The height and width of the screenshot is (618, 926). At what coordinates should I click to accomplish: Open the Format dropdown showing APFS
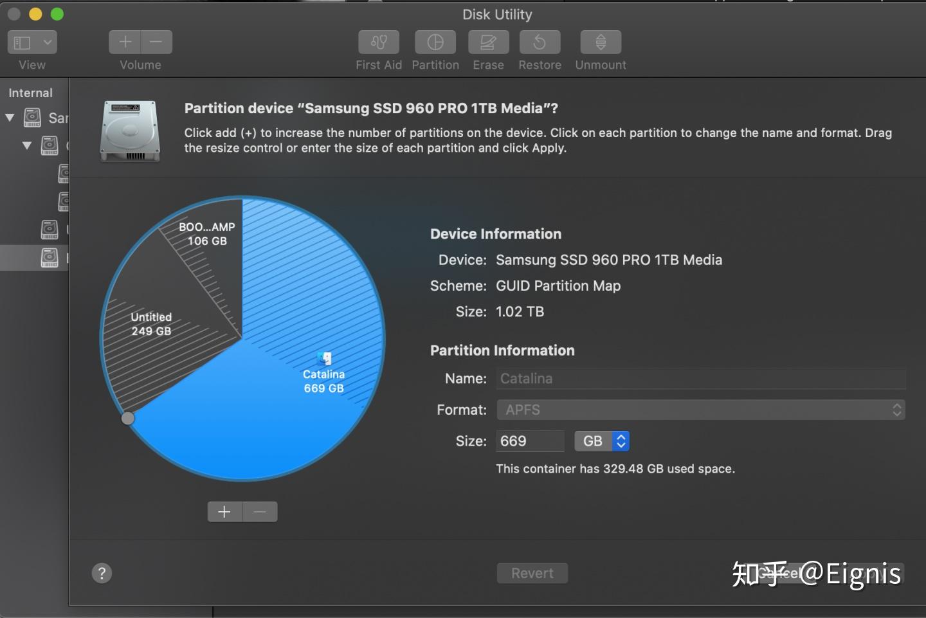coord(701,410)
